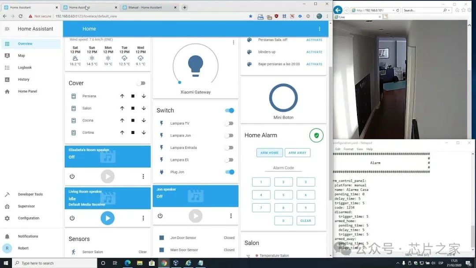Screen dimensions: 476x268
Task: Open Supervisor in the sidebar
Action: (x=31, y=206)
